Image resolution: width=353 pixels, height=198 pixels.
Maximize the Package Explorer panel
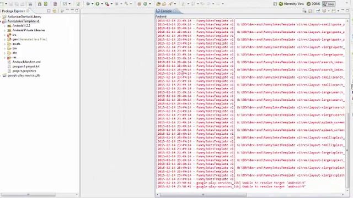click(x=77, y=10)
